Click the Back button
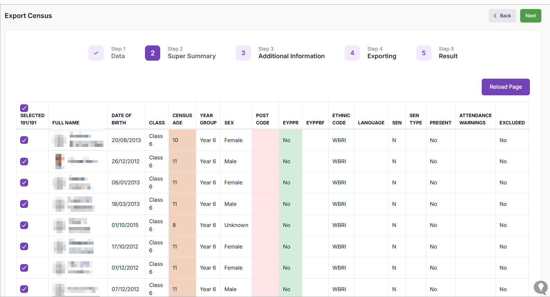The height and width of the screenshot is (297, 550). (502, 16)
